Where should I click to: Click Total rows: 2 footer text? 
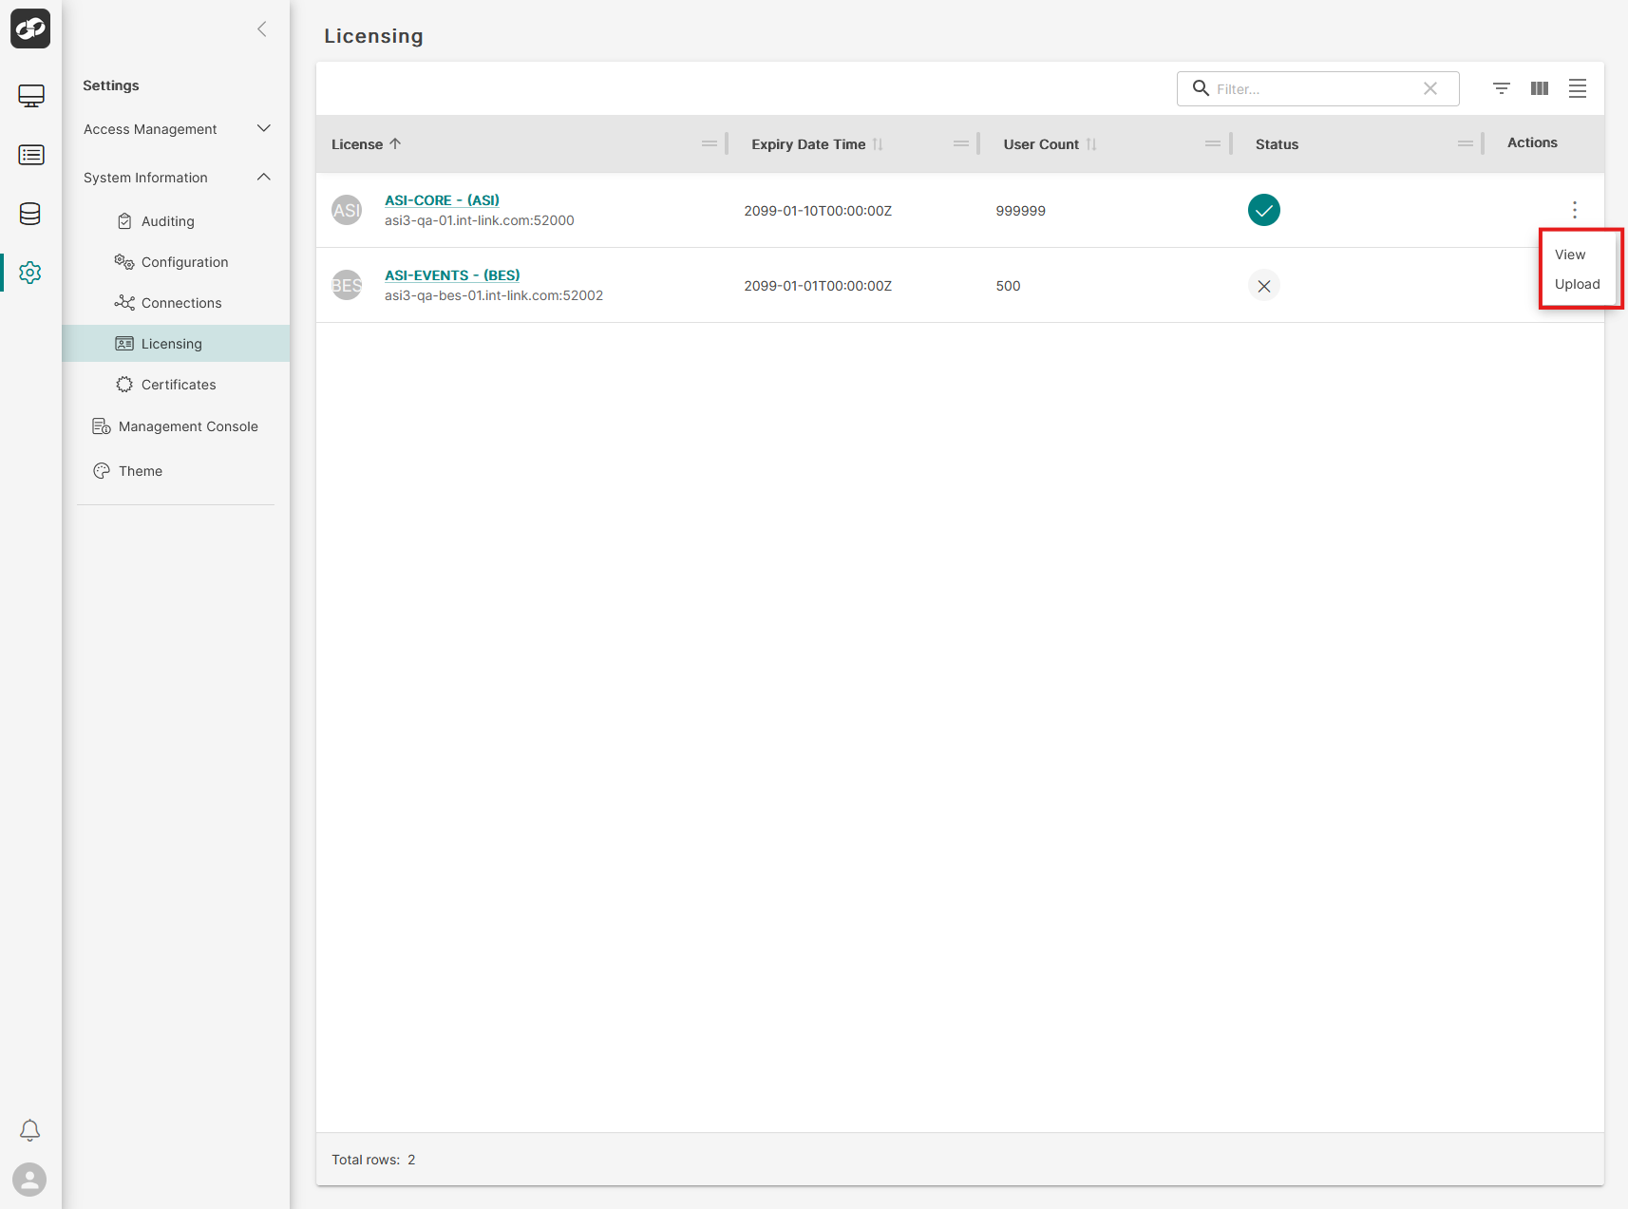click(x=373, y=1160)
